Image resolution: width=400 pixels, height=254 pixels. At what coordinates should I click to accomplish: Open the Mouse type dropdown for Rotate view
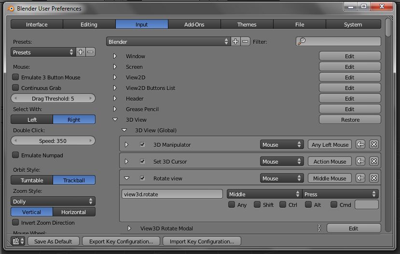[282, 178]
